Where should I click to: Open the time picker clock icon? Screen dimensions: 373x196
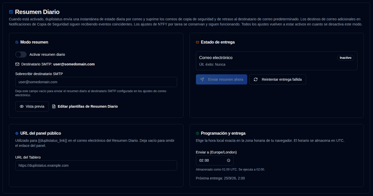[x=229, y=160]
